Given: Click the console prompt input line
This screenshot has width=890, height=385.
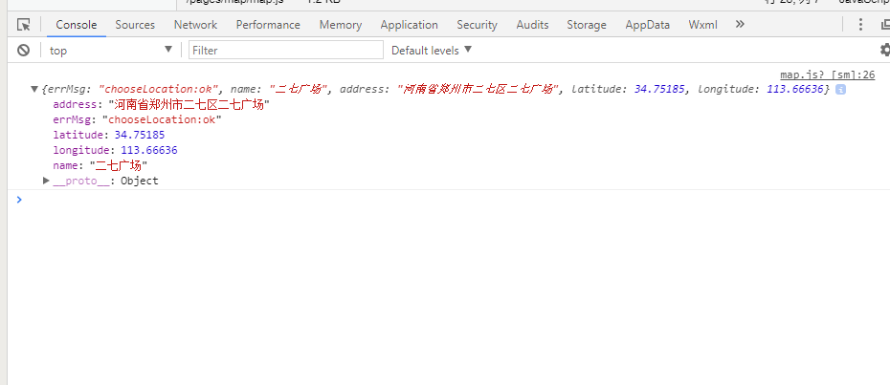Looking at the screenshot, I should (x=454, y=200).
